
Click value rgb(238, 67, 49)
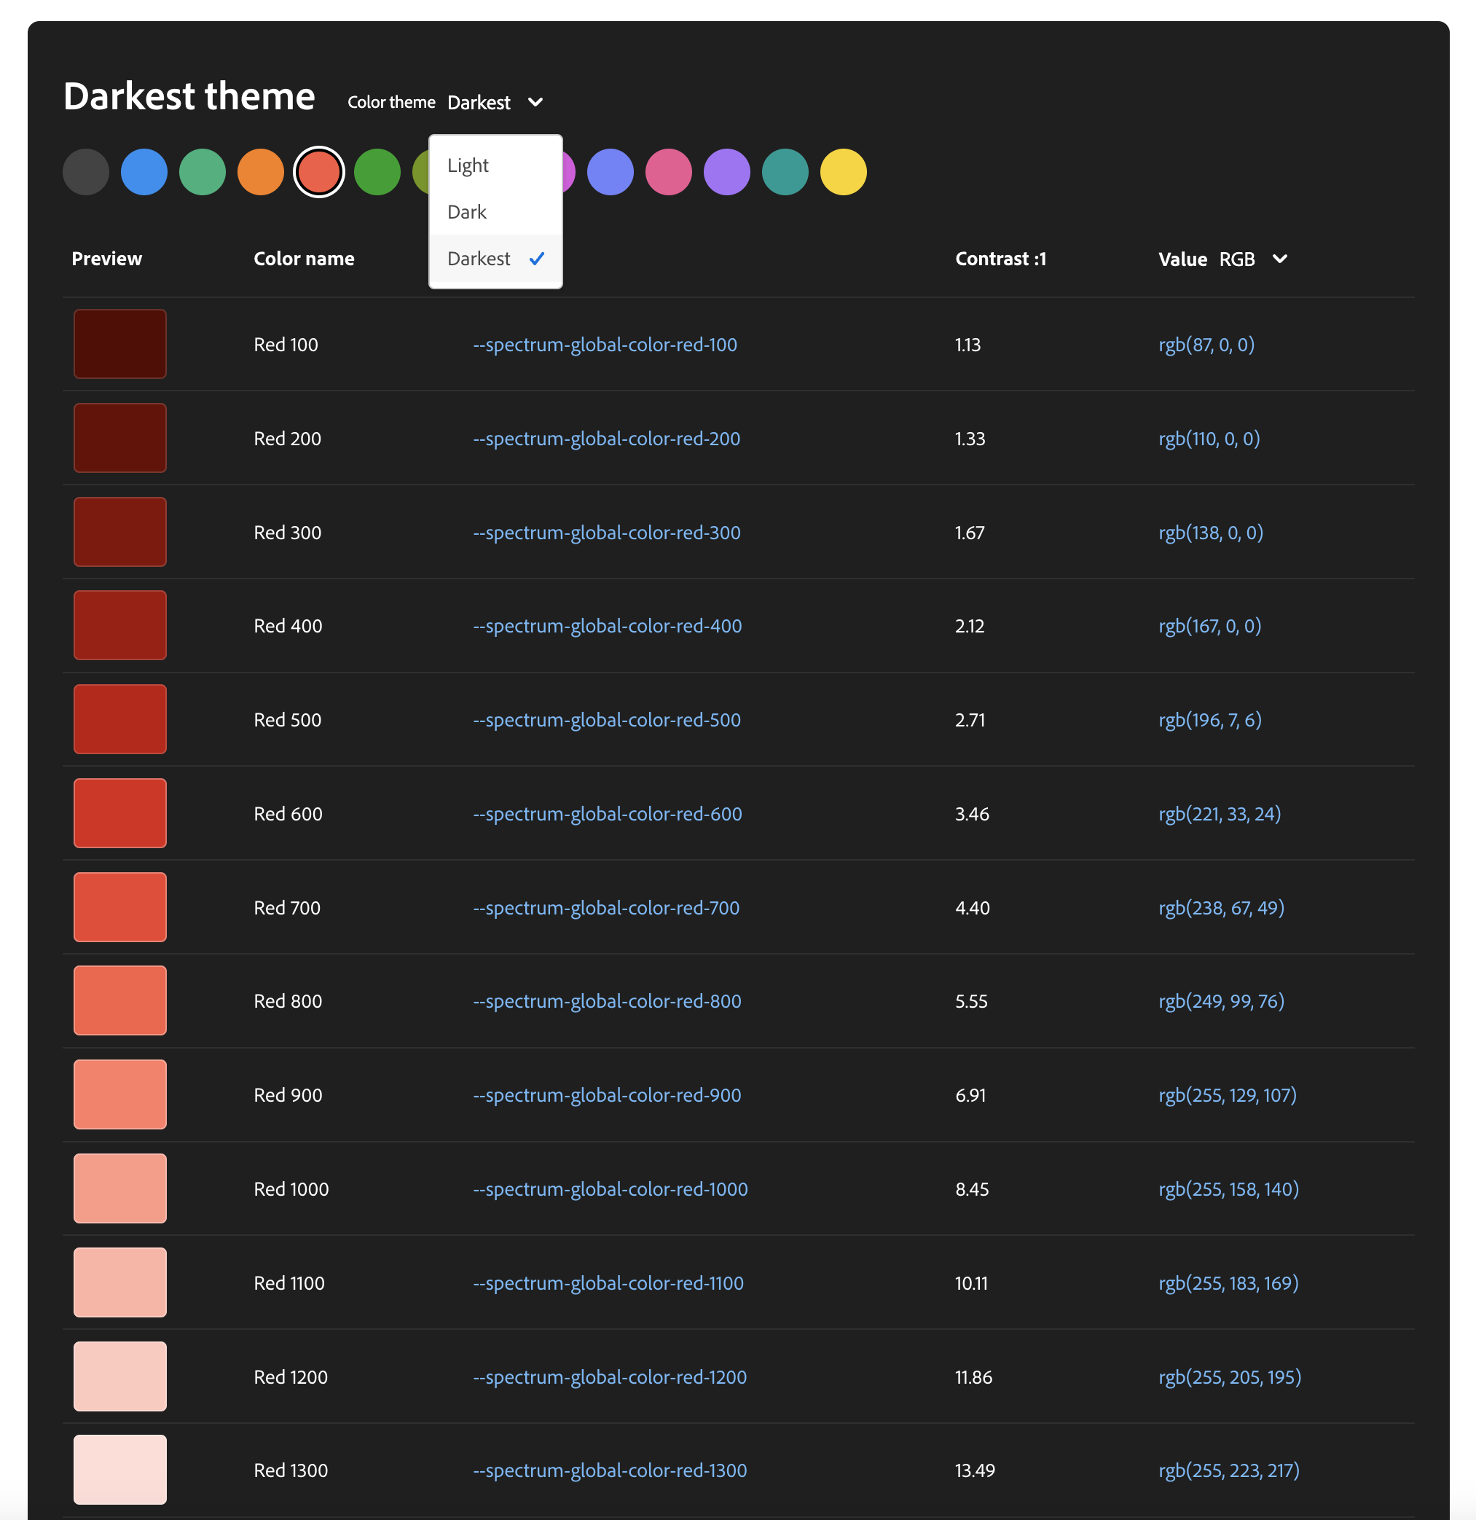1222,907
